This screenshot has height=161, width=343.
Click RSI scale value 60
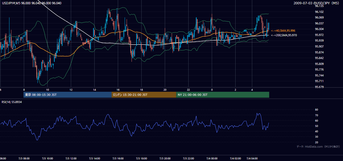[x=316, y=120]
